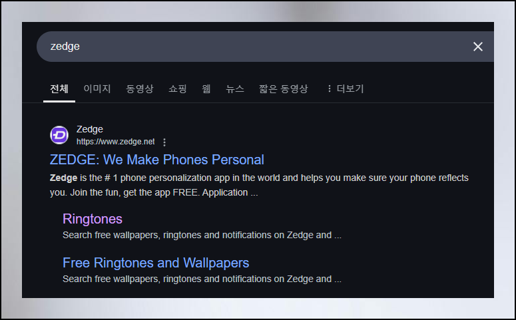The height and width of the screenshot is (320, 516).
Task: Click description under Free Ringtones and Wallpapers
Action: [202, 279]
